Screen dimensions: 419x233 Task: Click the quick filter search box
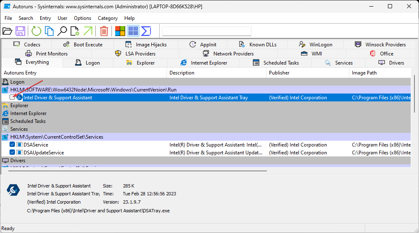(x=206, y=31)
